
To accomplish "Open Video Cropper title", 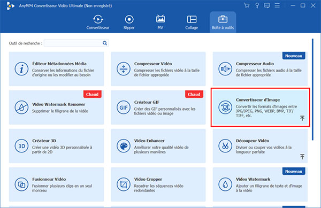I will 148,179.
